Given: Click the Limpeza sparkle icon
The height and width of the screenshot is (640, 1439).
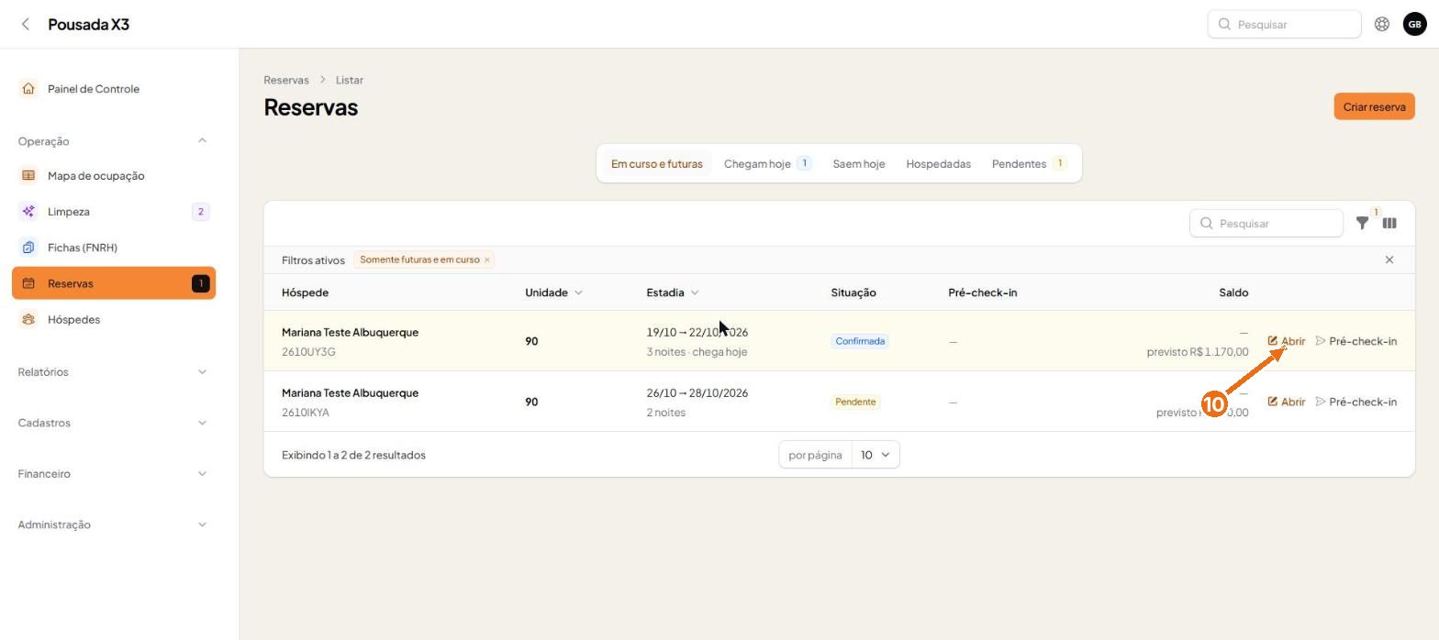Looking at the screenshot, I should click(x=28, y=212).
